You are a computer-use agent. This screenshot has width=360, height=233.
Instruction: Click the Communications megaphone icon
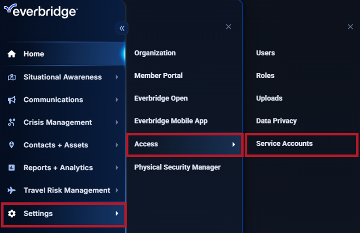pyautogui.click(x=12, y=100)
